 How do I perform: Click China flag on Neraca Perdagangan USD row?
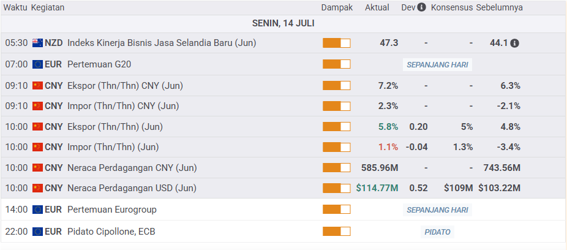point(37,188)
